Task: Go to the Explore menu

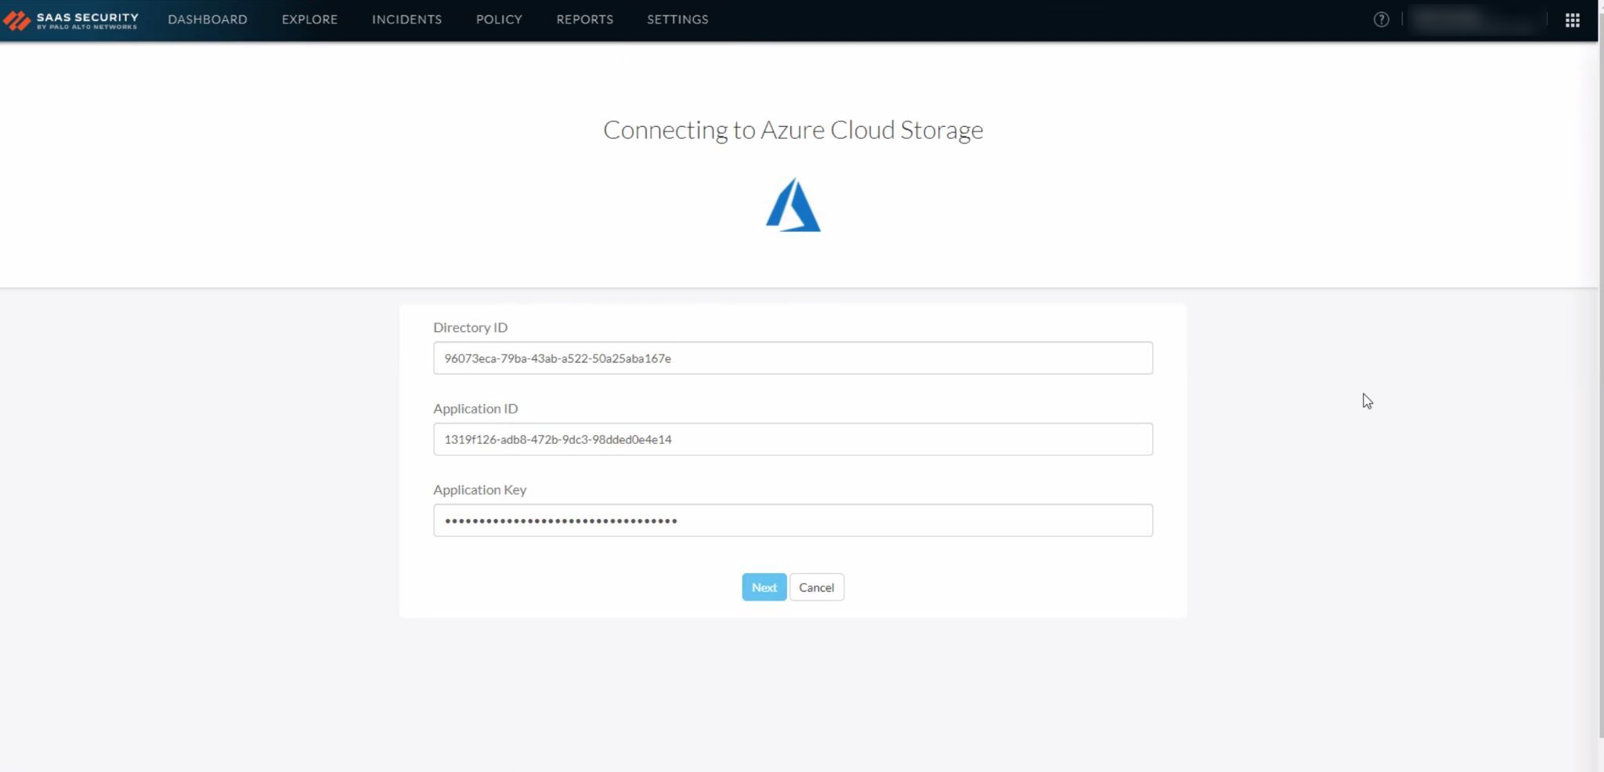Action: point(309,20)
